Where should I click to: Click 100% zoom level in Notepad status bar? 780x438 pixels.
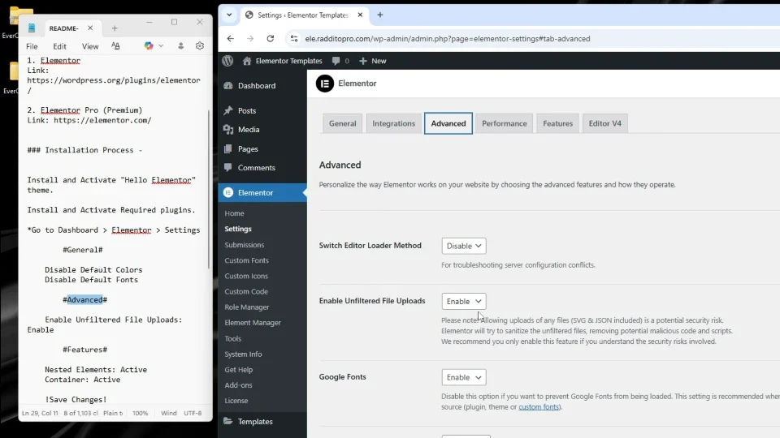point(141,413)
